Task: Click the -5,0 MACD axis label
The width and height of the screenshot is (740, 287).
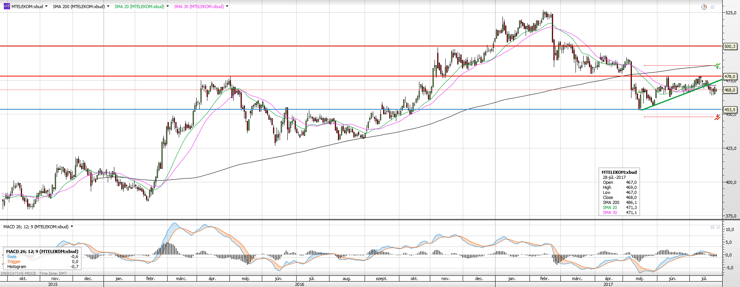Action: click(729, 268)
